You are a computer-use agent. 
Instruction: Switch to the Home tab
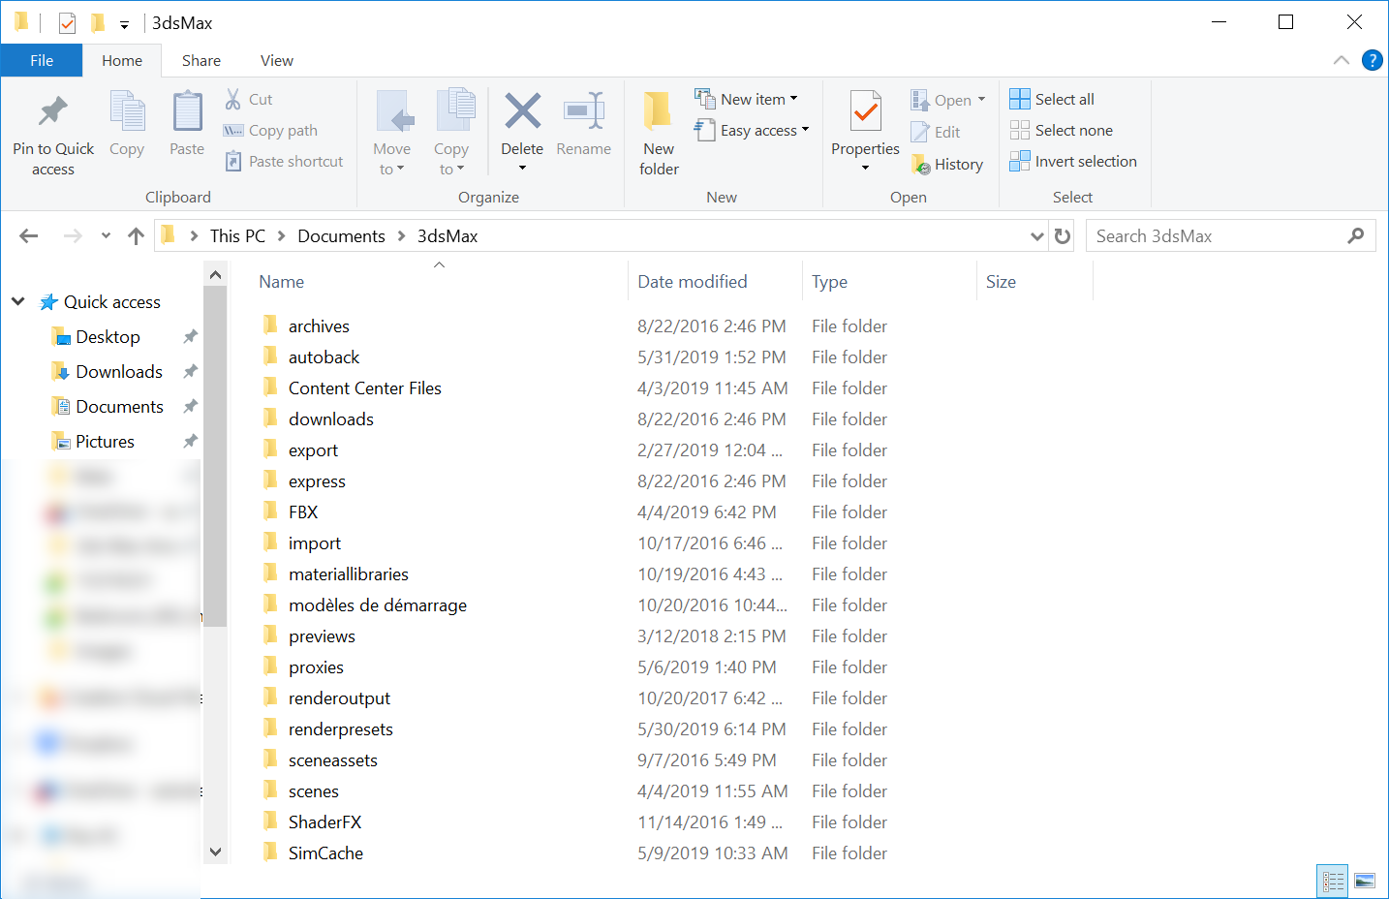click(122, 60)
